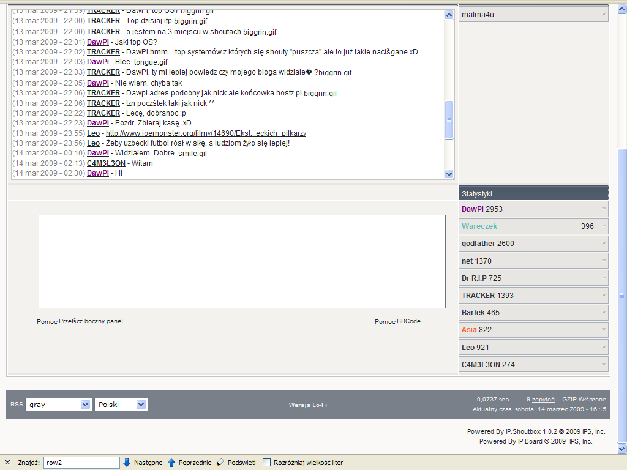
Task: Expand the matma4u row arrow
Action: pyautogui.click(x=604, y=14)
